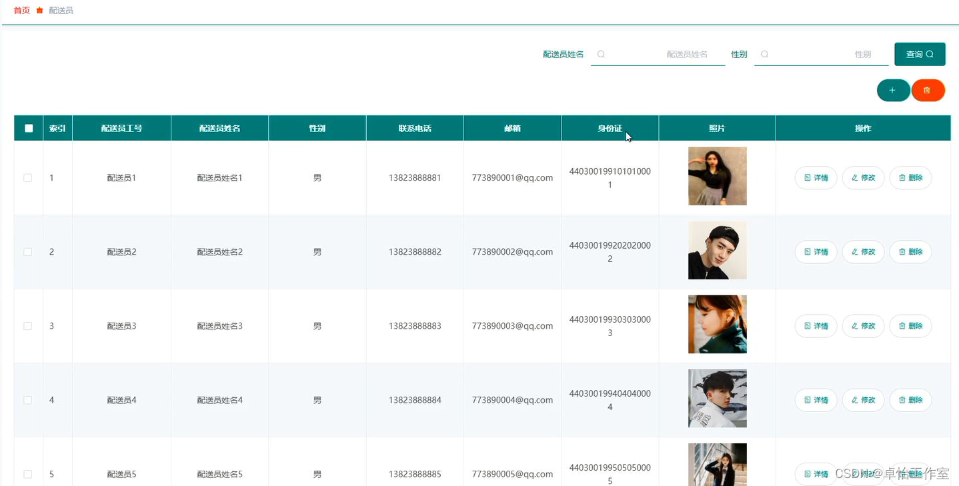Image resolution: width=959 pixels, height=486 pixels.
Task: Open 详情 for 配送员1
Action: tap(816, 178)
